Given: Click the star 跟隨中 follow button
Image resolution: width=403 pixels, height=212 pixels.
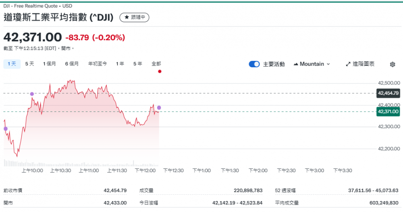Looking at the screenshot, I should pos(135,17).
